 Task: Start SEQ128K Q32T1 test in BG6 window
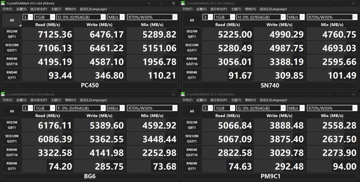[12, 139]
